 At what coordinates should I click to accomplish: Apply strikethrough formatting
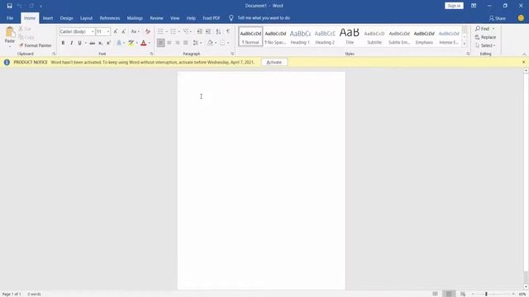(x=92, y=43)
